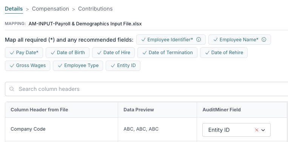Click the Employee Type chip
This screenshot has height=142, width=288.
coord(78,66)
